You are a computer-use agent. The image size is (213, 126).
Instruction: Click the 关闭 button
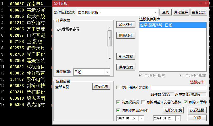[x=197, y=118]
